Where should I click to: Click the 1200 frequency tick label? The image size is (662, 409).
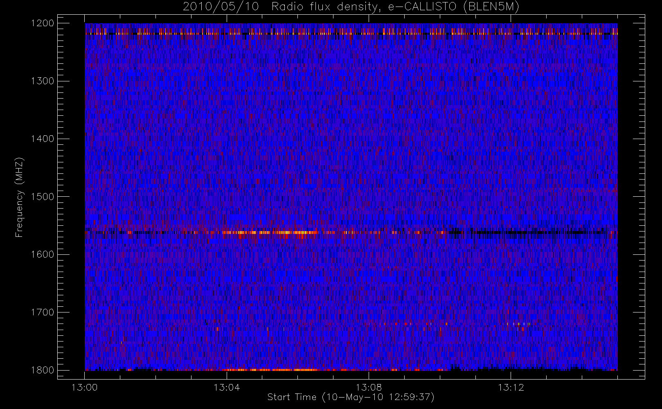point(43,23)
